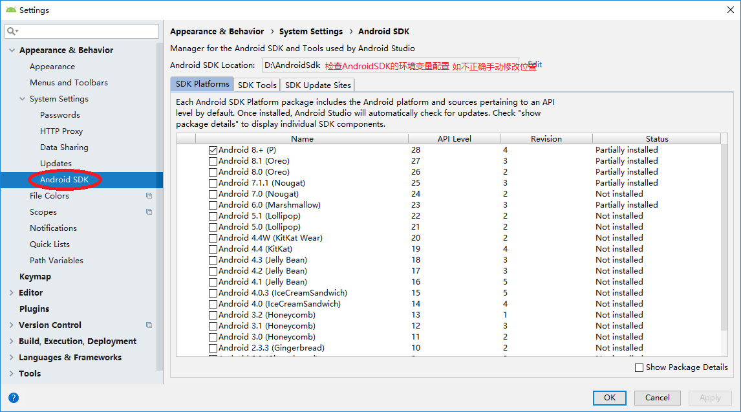741x412 pixels.
Task: Click Android 4.2 (Jelly Bean) row name
Action: (x=263, y=271)
